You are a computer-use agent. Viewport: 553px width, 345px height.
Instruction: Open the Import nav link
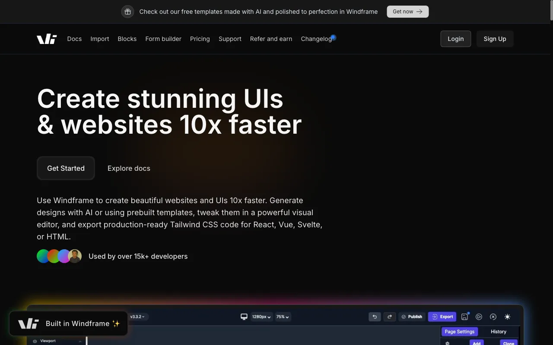100,39
